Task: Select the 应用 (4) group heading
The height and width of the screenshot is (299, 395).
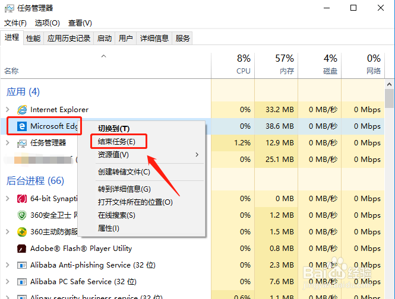Action: tap(23, 92)
